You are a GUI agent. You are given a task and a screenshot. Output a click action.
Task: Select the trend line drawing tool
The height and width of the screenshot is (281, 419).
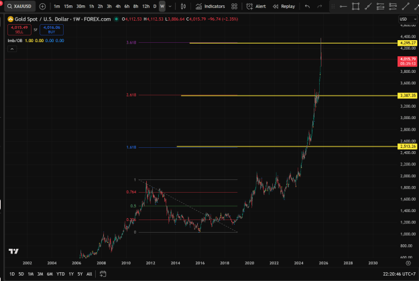(406, 7)
